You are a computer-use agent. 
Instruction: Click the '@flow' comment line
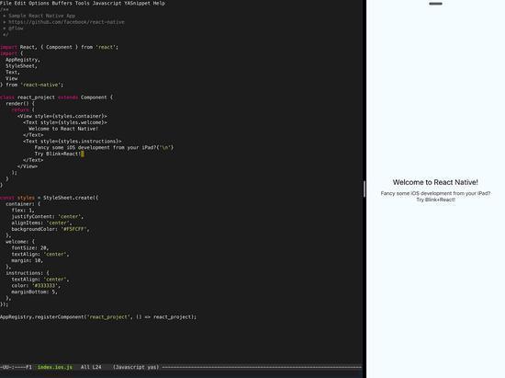tap(13, 29)
